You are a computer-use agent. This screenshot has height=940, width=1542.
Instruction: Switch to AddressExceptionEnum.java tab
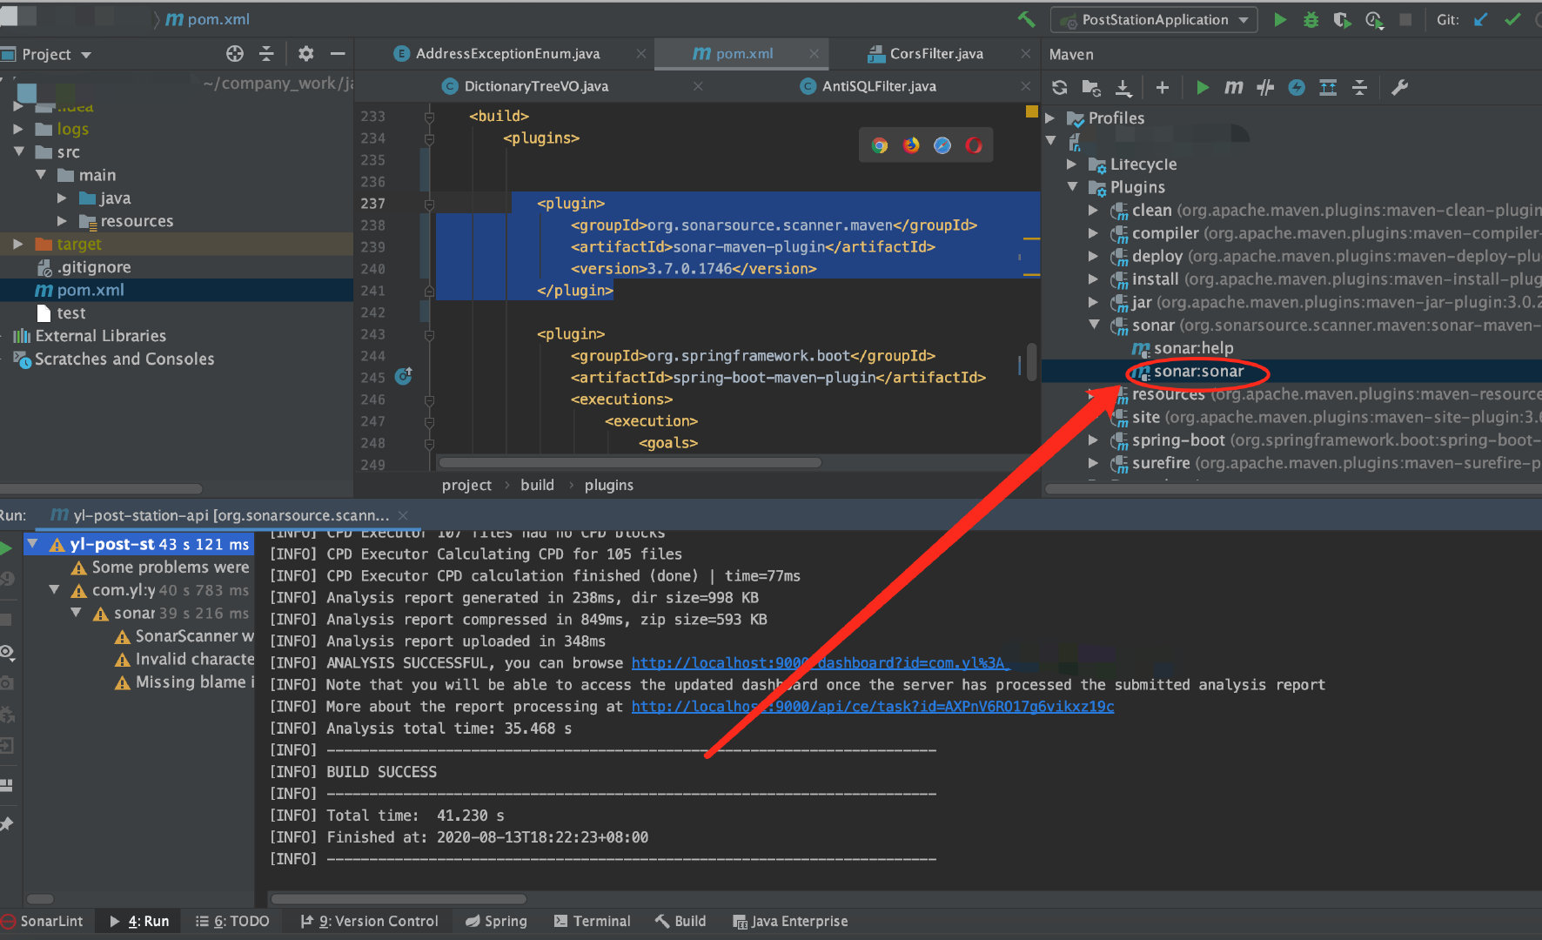(507, 54)
